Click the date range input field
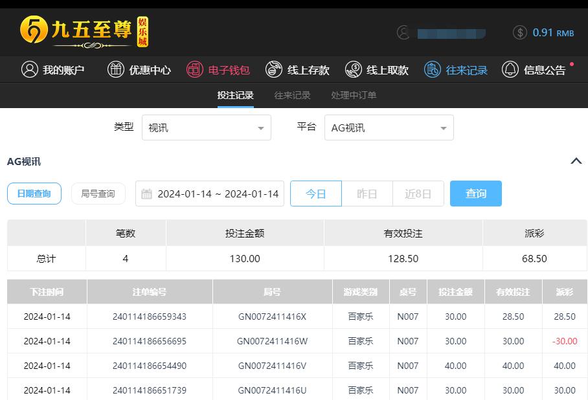This screenshot has height=400, width=588. (x=210, y=194)
